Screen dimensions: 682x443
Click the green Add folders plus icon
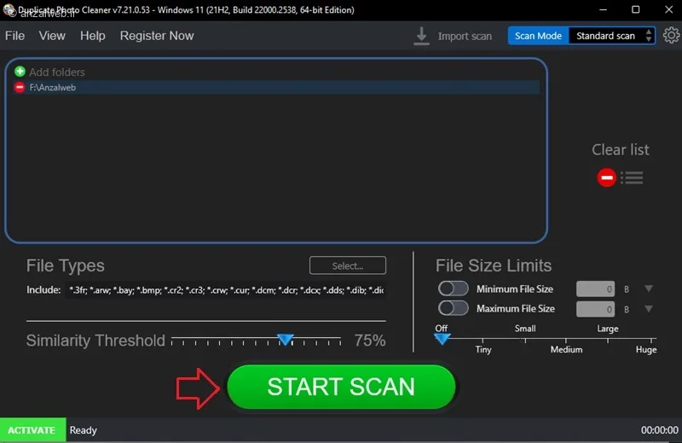(x=20, y=72)
